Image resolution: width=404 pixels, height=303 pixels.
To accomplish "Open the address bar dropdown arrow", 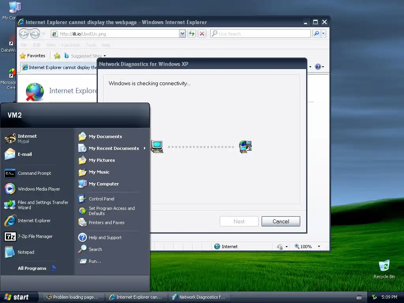I will [182, 34].
